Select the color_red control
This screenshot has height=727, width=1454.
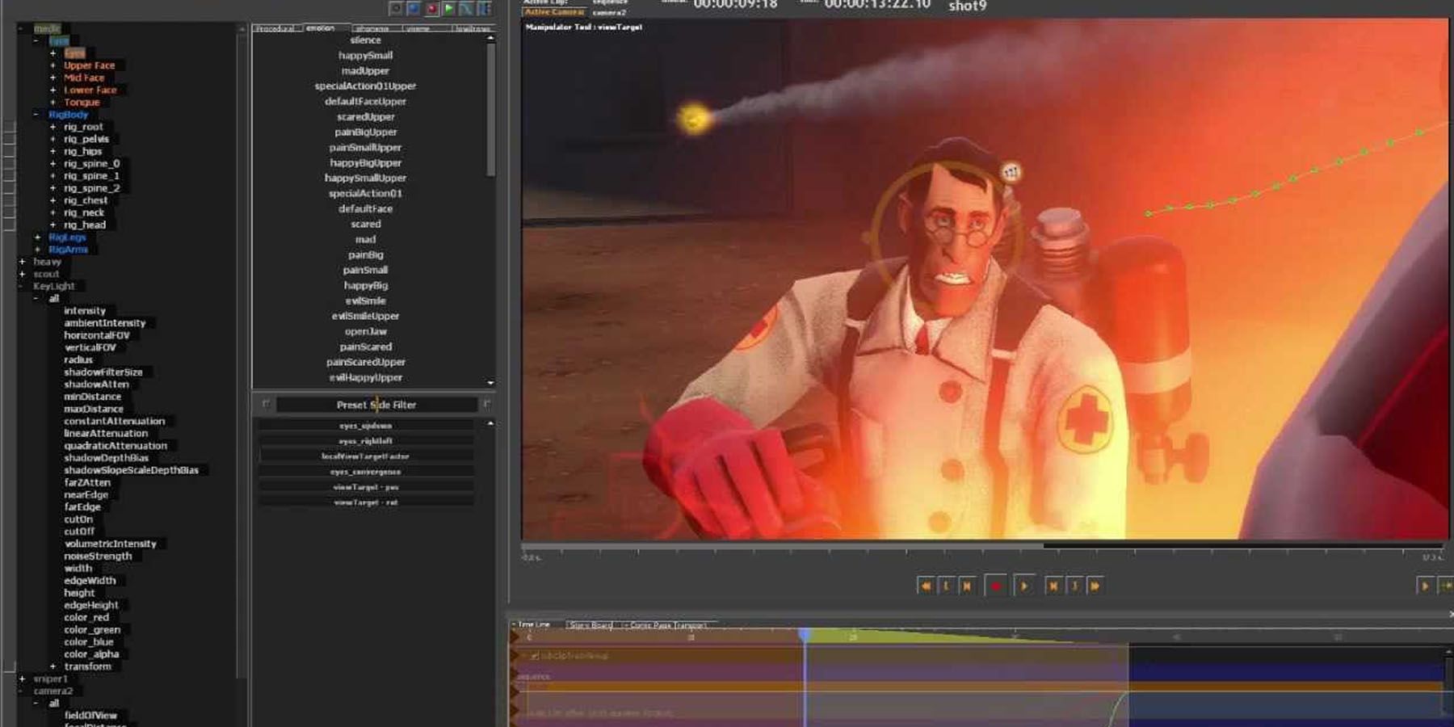pos(86,617)
